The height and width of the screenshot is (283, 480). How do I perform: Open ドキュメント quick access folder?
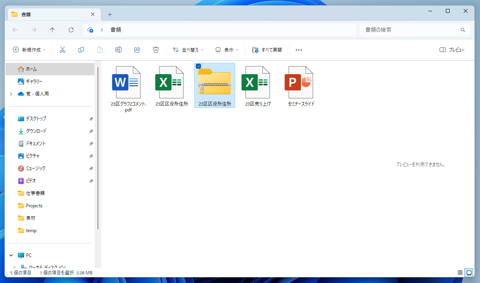[50, 144]
